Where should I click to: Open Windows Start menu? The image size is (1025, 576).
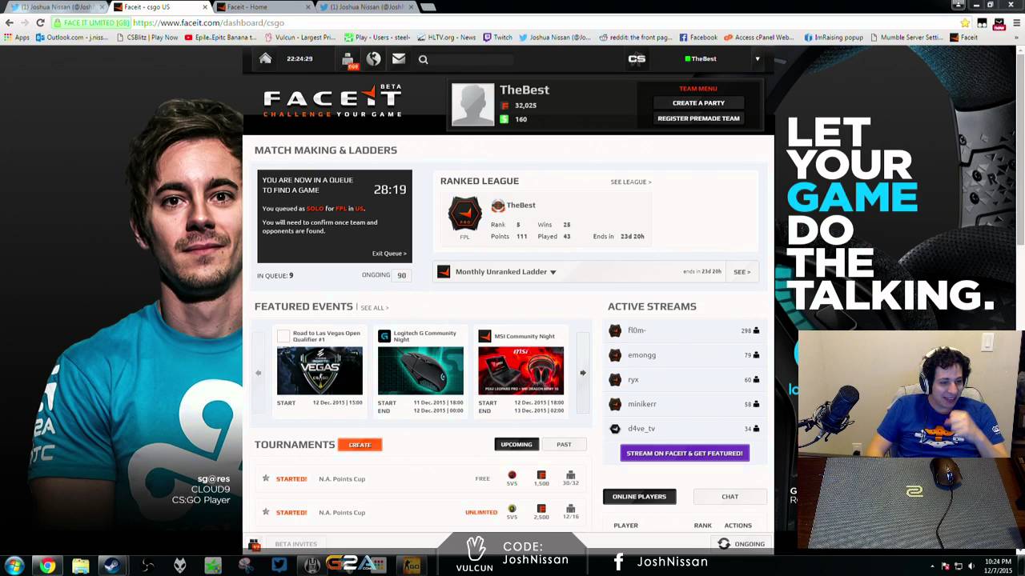15,566
